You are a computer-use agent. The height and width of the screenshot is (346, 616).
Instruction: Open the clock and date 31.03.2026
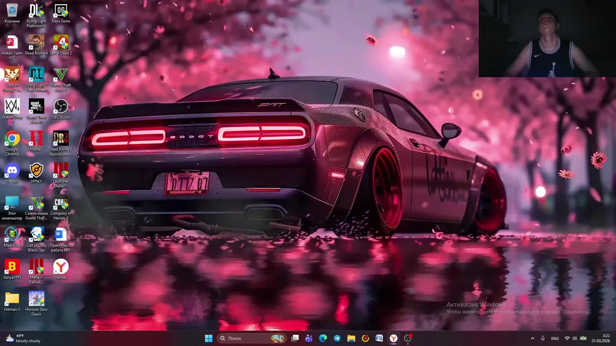[601, 338]
